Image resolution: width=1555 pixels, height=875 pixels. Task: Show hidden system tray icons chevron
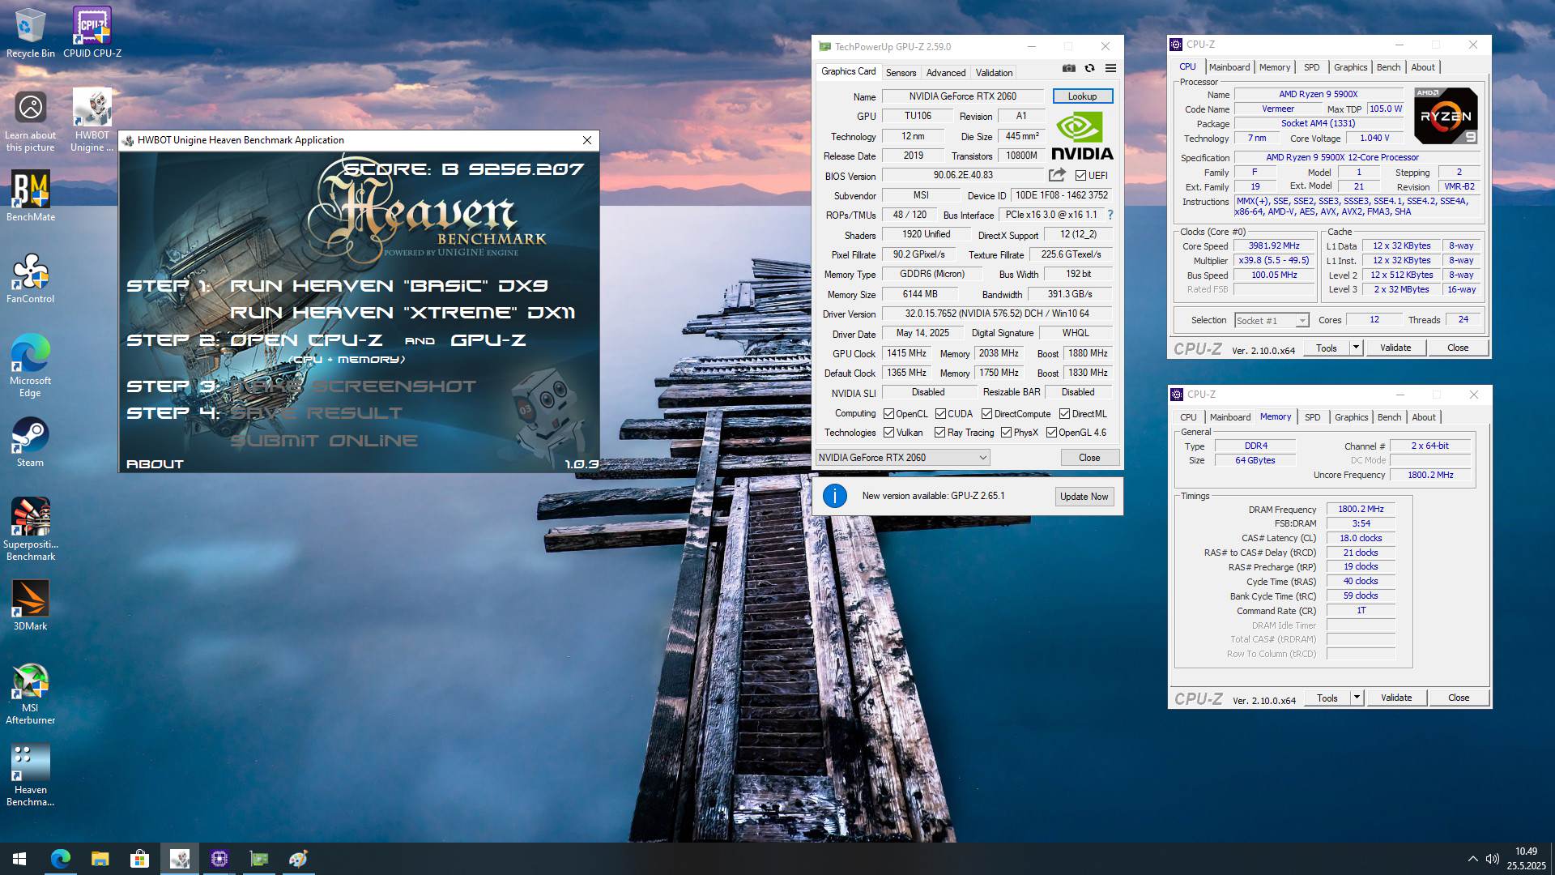click(1472, 859)
